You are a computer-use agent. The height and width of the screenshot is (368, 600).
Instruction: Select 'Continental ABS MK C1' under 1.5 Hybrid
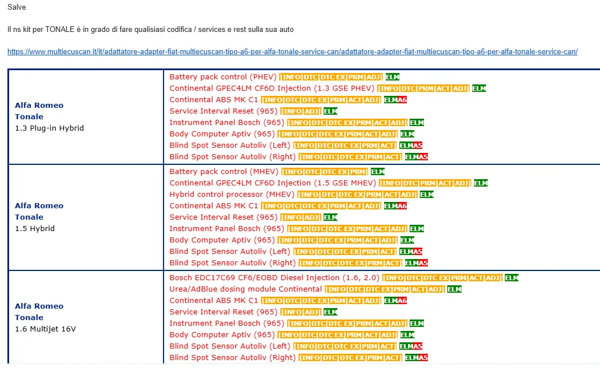coord(214,206)
